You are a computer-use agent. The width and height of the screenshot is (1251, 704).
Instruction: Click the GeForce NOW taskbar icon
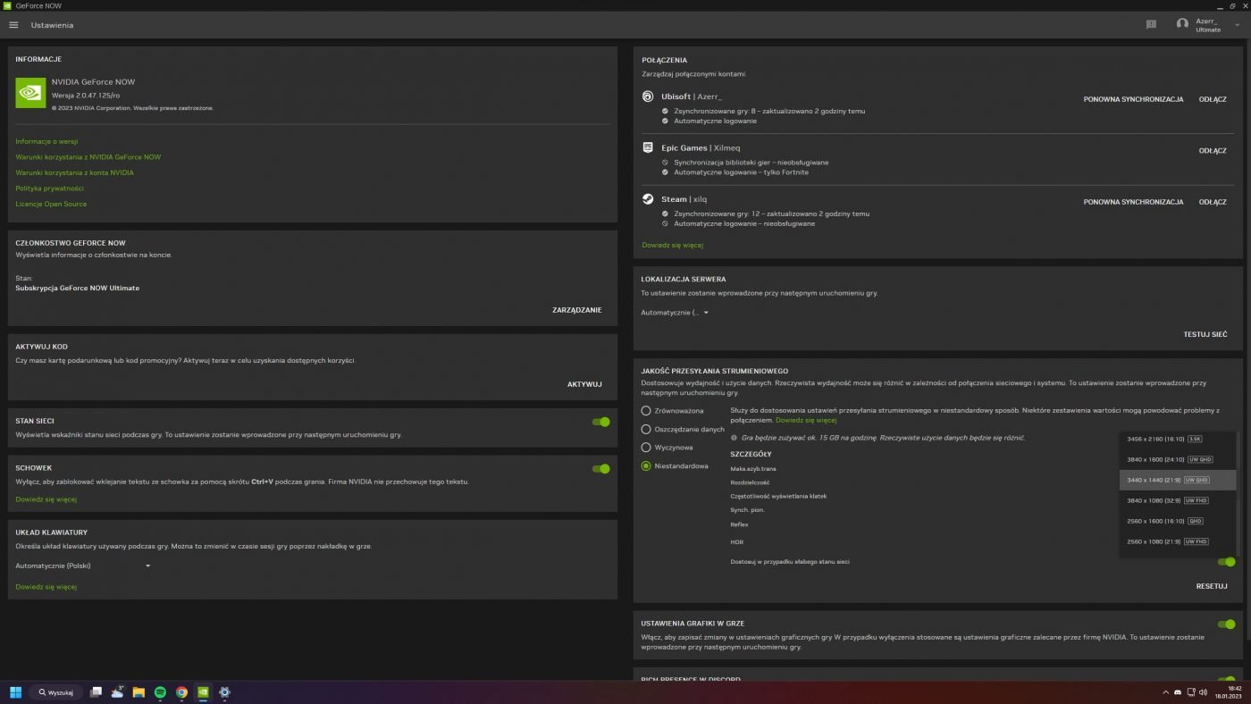pyautogui.click(x=203, y=691)
